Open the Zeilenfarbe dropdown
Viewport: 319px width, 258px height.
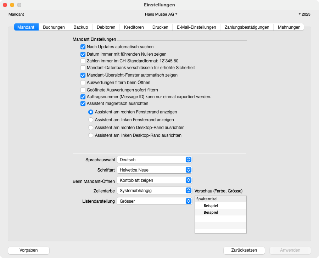(154, 191)
